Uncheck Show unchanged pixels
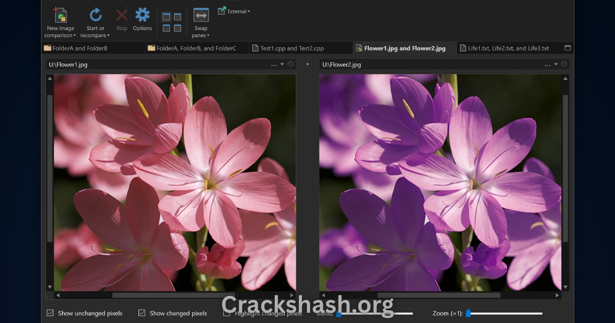 (50, 313)
